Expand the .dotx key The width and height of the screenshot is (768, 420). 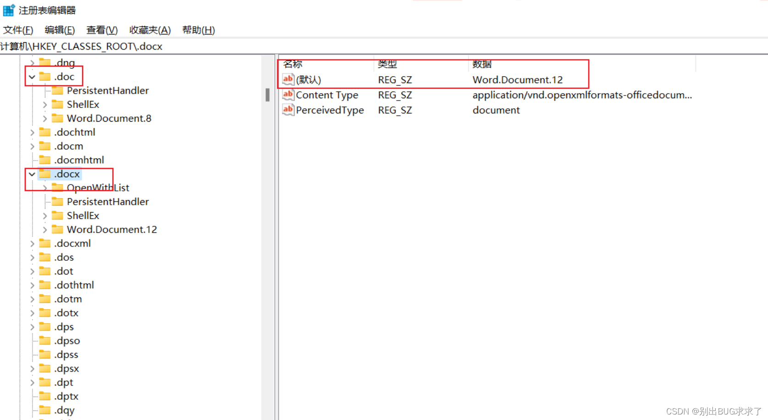[32, 313]
